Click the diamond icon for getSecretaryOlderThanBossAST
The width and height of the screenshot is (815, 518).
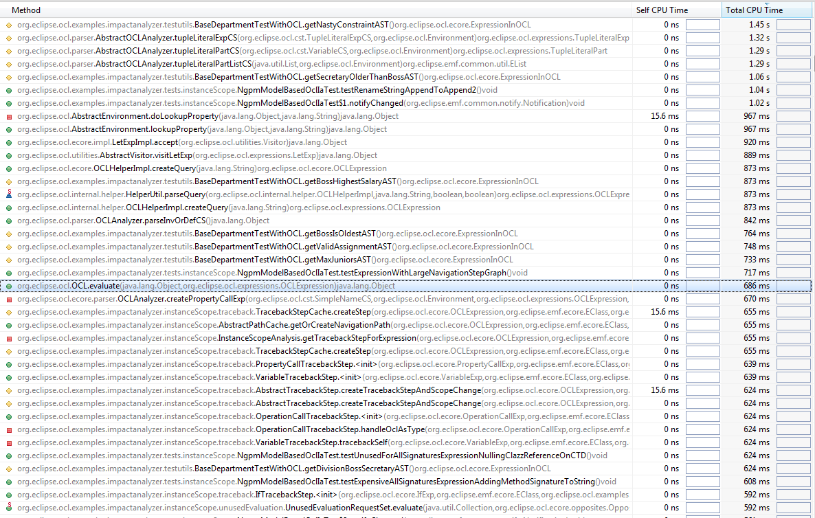(9, 77)
